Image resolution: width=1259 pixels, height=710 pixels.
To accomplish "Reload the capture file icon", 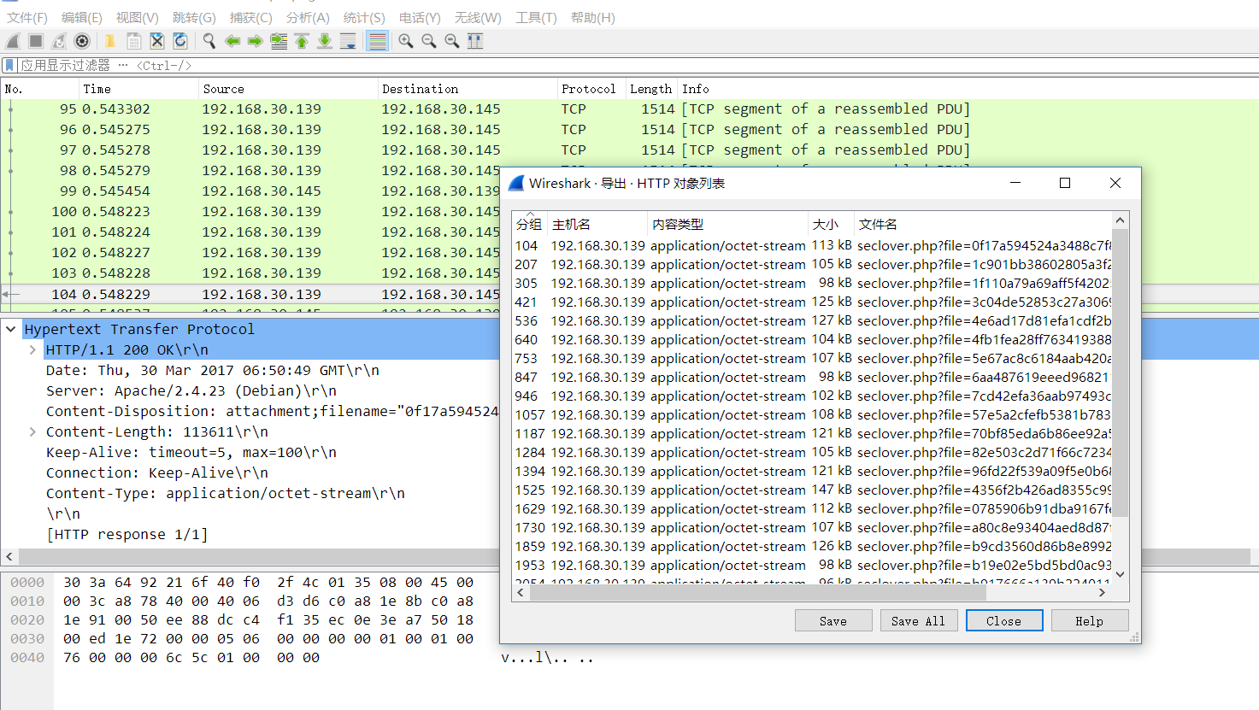I will (x=180, y=41).
